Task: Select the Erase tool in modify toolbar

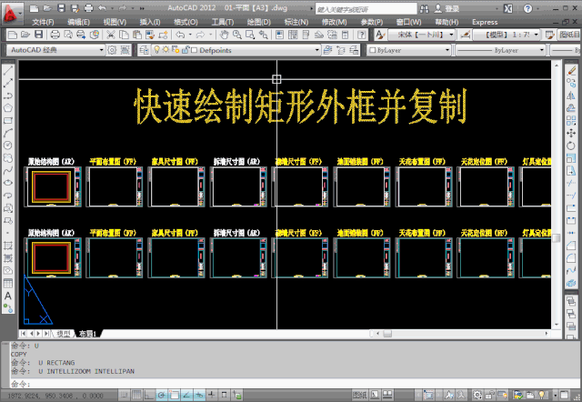Action: pyautogui.click(x=571, y=70)
